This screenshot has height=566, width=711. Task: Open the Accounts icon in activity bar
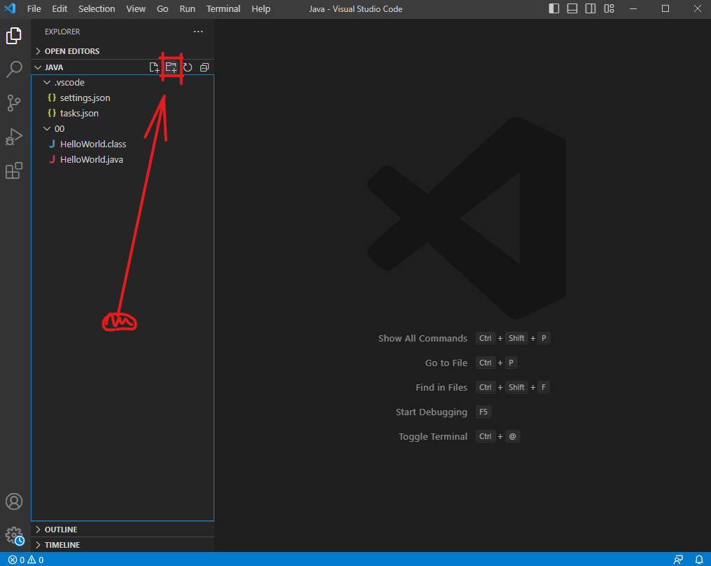click(14, 501)
